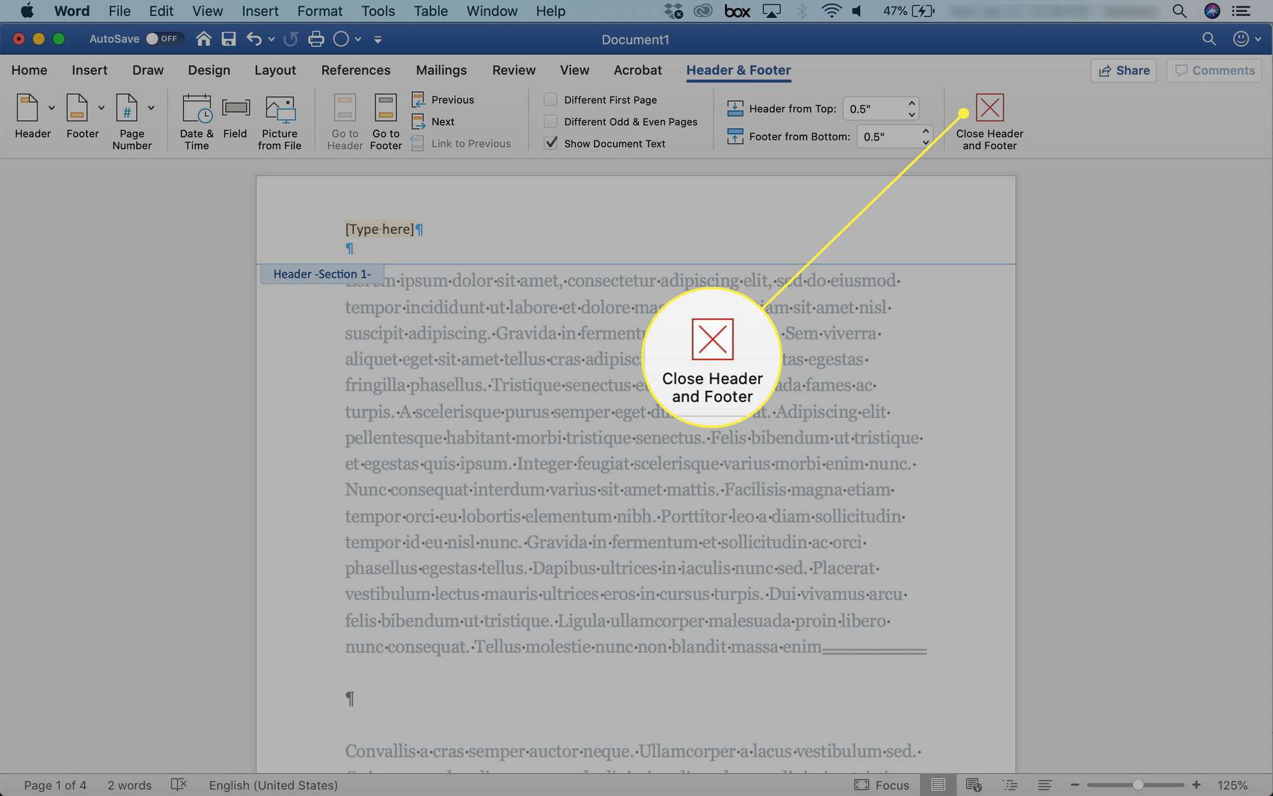Open the proofing spelling check icon
The width and height of the screenshot is (1273, 796).
click(179, 785)
